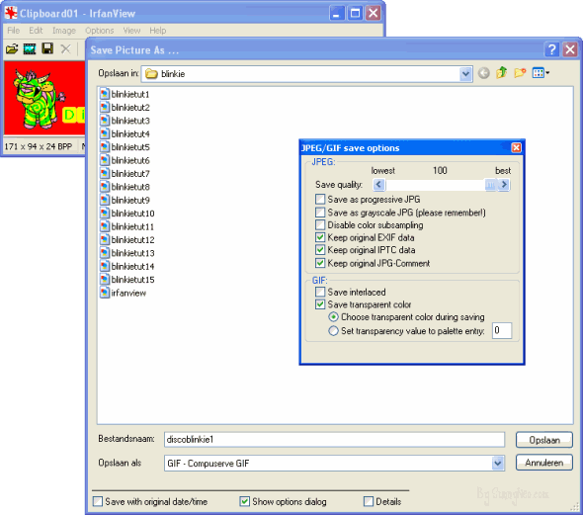
Task: Click the blinkietut14 file name
Action: coord(132,266)
